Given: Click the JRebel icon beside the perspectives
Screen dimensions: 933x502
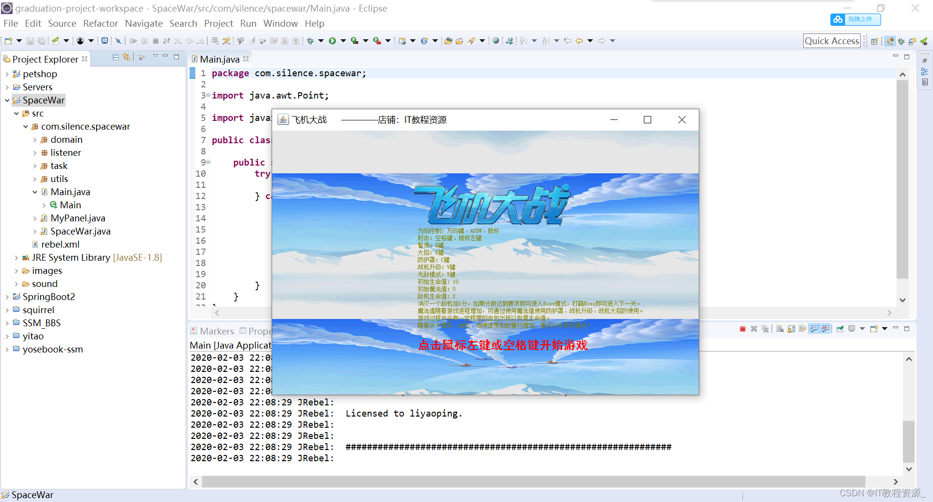Looking at the screenshot, I should coord(923,41).
